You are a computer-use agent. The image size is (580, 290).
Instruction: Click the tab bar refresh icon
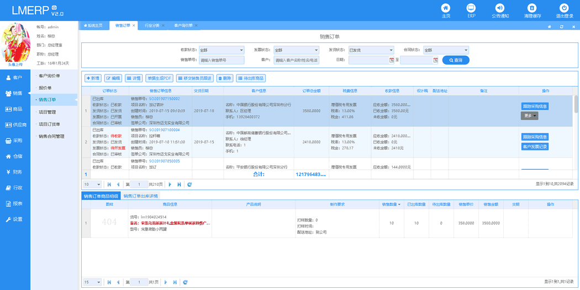point(562,26)
